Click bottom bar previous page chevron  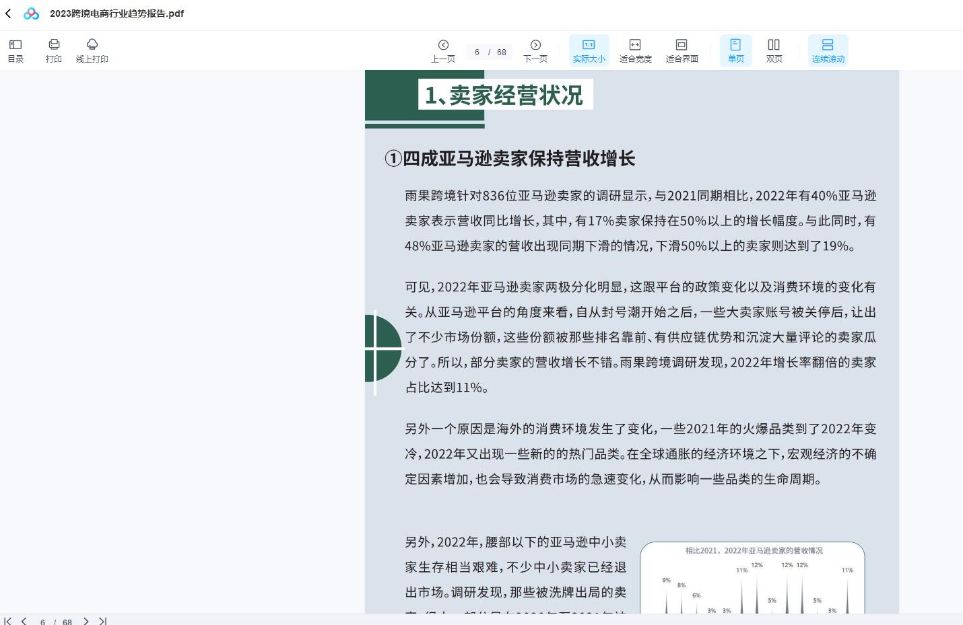(24, 621)
